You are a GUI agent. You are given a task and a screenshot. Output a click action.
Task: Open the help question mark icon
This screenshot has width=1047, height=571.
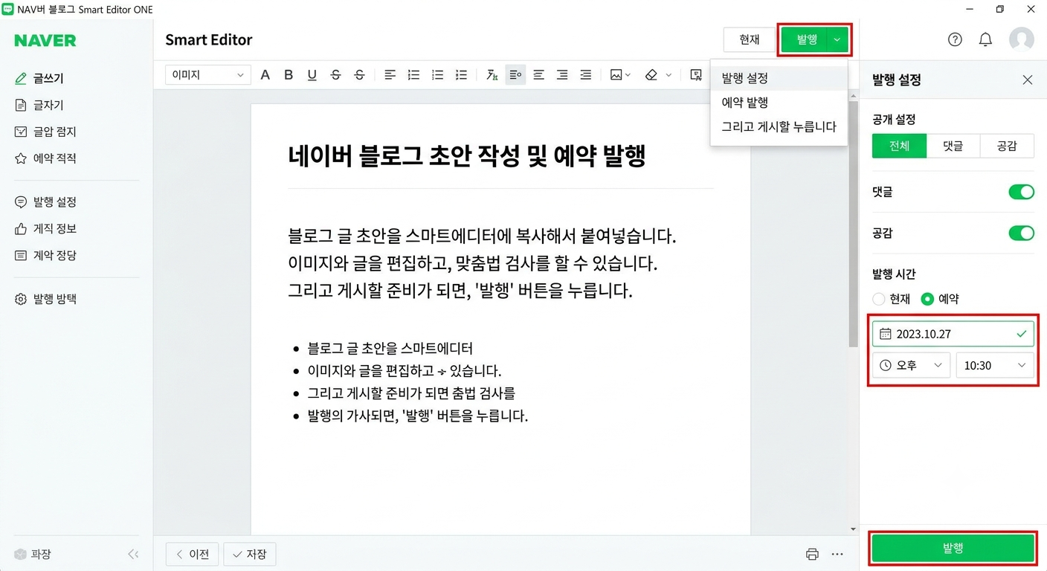click(955, 40)
